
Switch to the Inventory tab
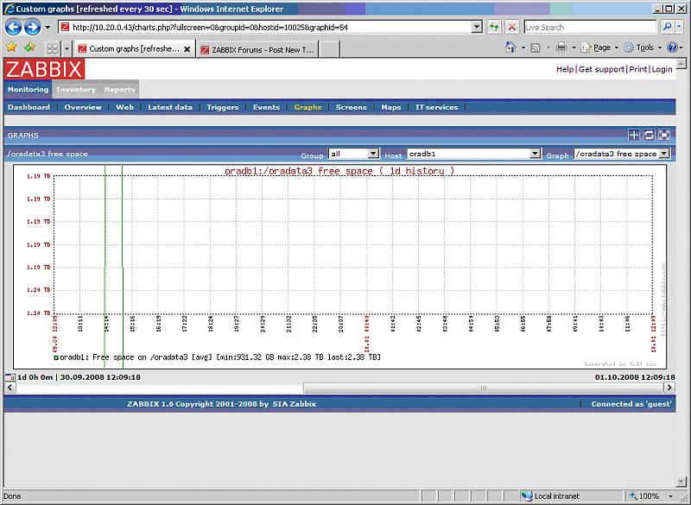pyautogui.click(x=76, y=89)
